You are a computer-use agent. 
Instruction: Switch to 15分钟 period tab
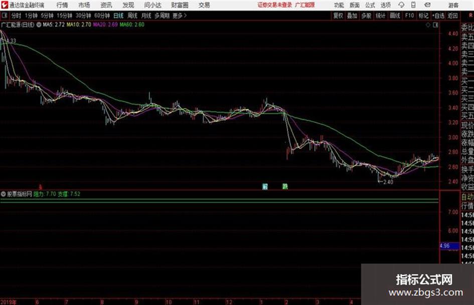point(65,16)
